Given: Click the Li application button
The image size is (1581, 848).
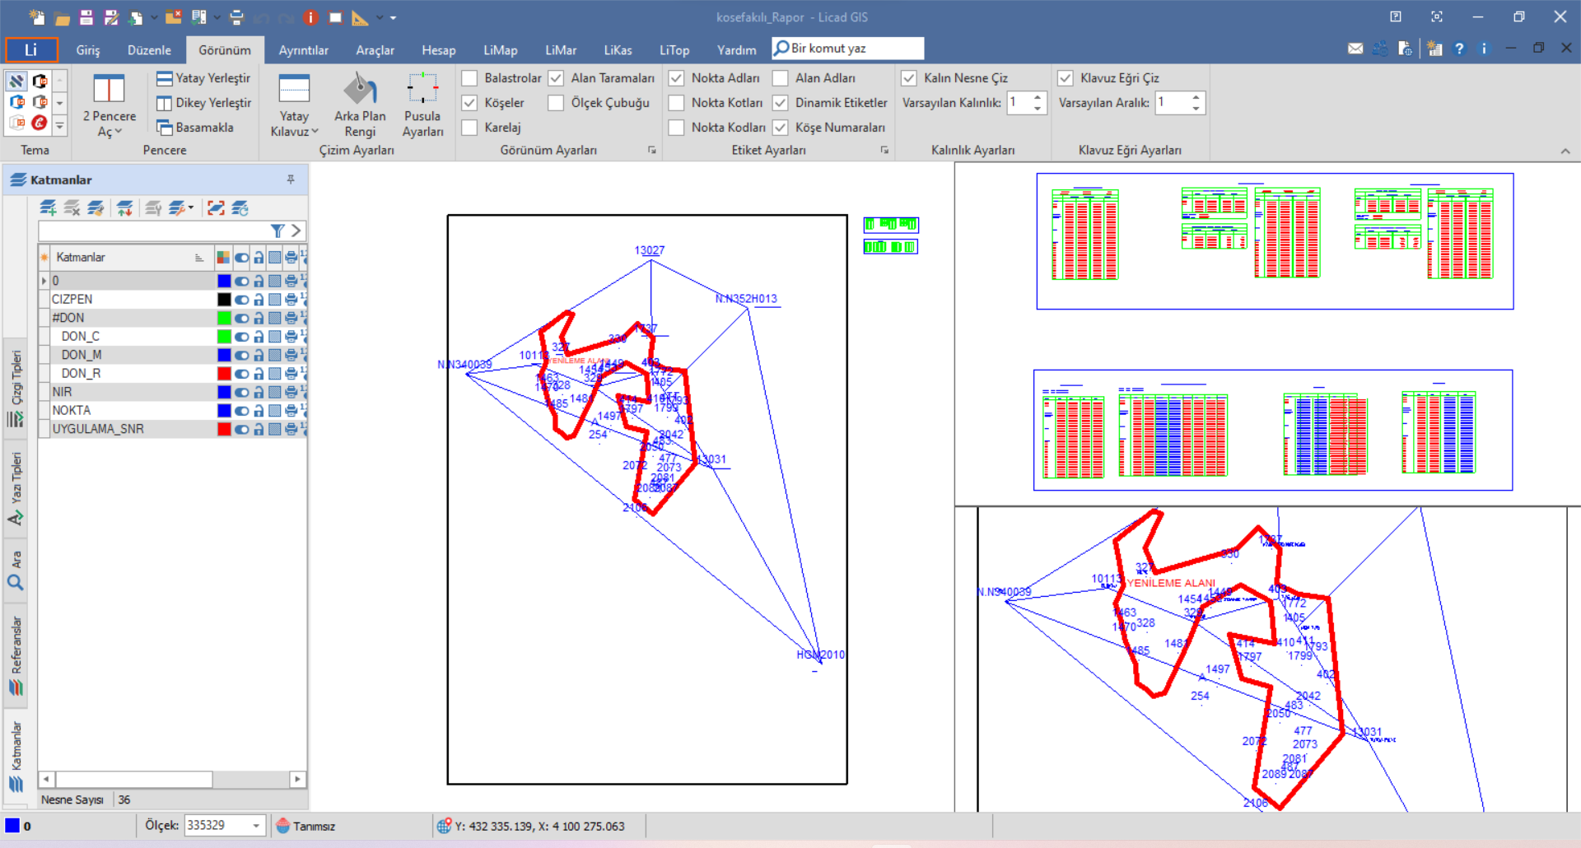Looking at the screenshot, I should point(32,49).
